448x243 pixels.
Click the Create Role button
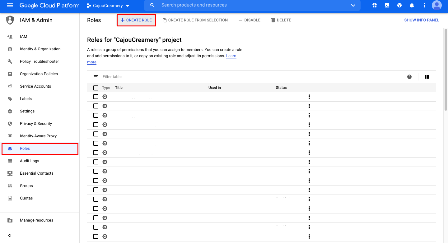click(x=136, y=20)
